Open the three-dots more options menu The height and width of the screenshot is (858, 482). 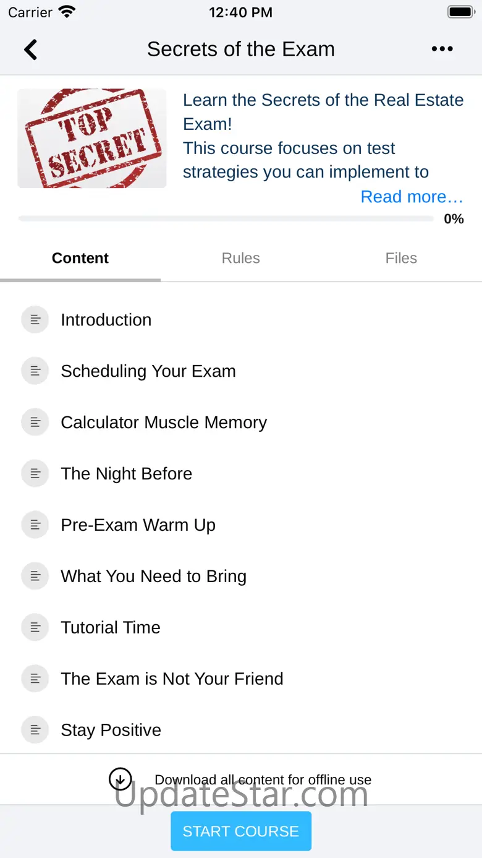point(442,49)
